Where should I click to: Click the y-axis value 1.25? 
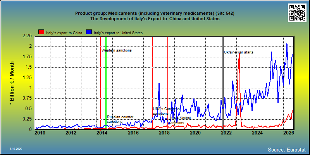pyautogui.click(x=28, y=78)
